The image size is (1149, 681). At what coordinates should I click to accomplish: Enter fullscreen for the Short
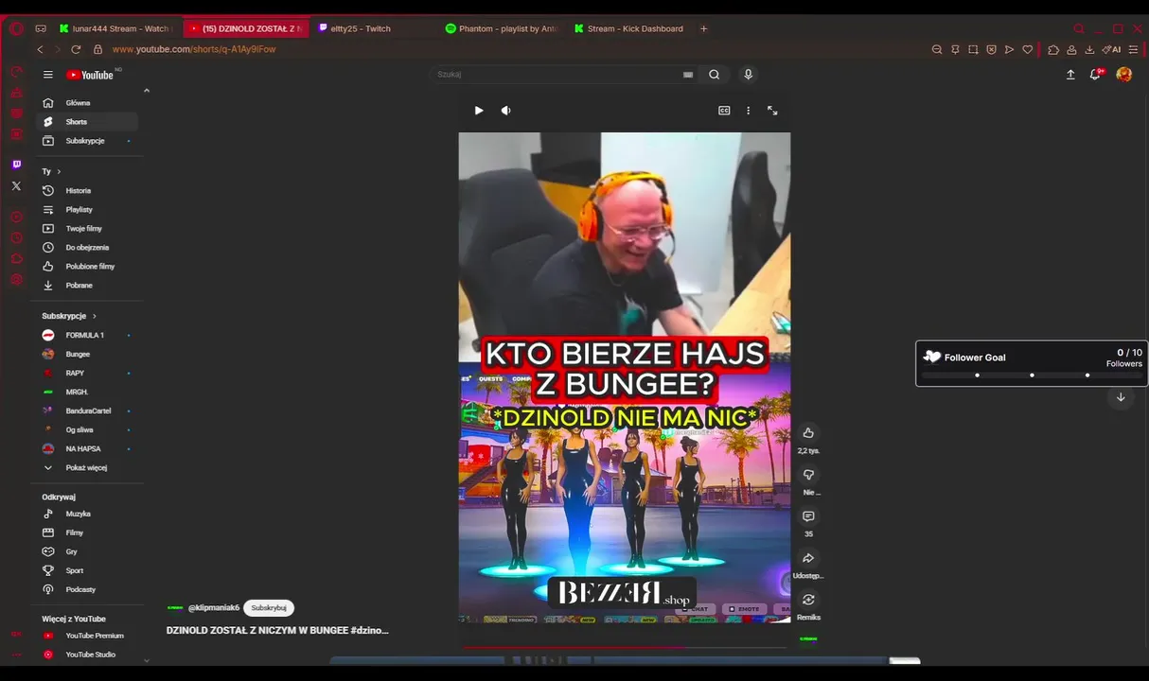(x=772, y=111)
